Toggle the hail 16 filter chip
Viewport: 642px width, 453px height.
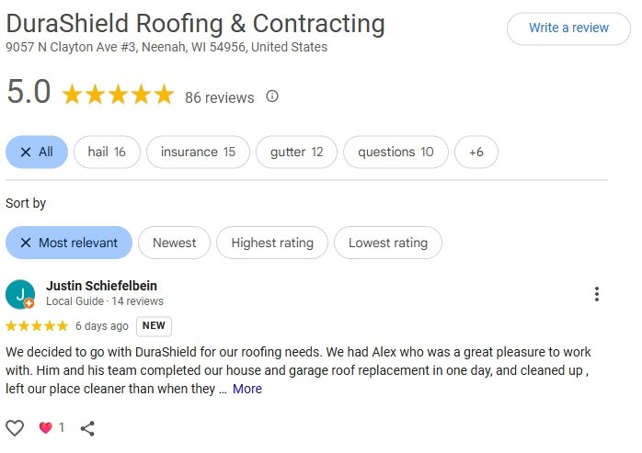click(107, 153)
